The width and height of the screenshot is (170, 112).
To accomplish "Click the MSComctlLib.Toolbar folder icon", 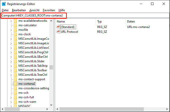I will pos(15,70).
